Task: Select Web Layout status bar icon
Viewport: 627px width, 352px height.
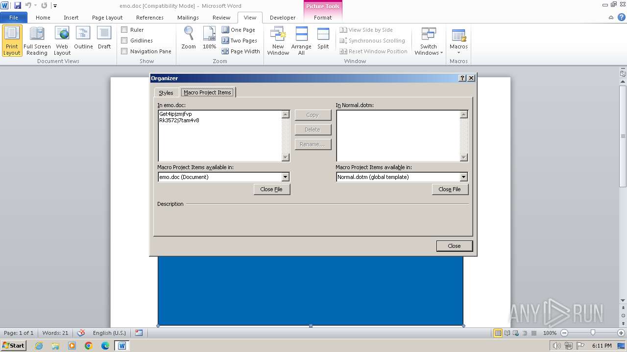Action: tap(516, 333)
